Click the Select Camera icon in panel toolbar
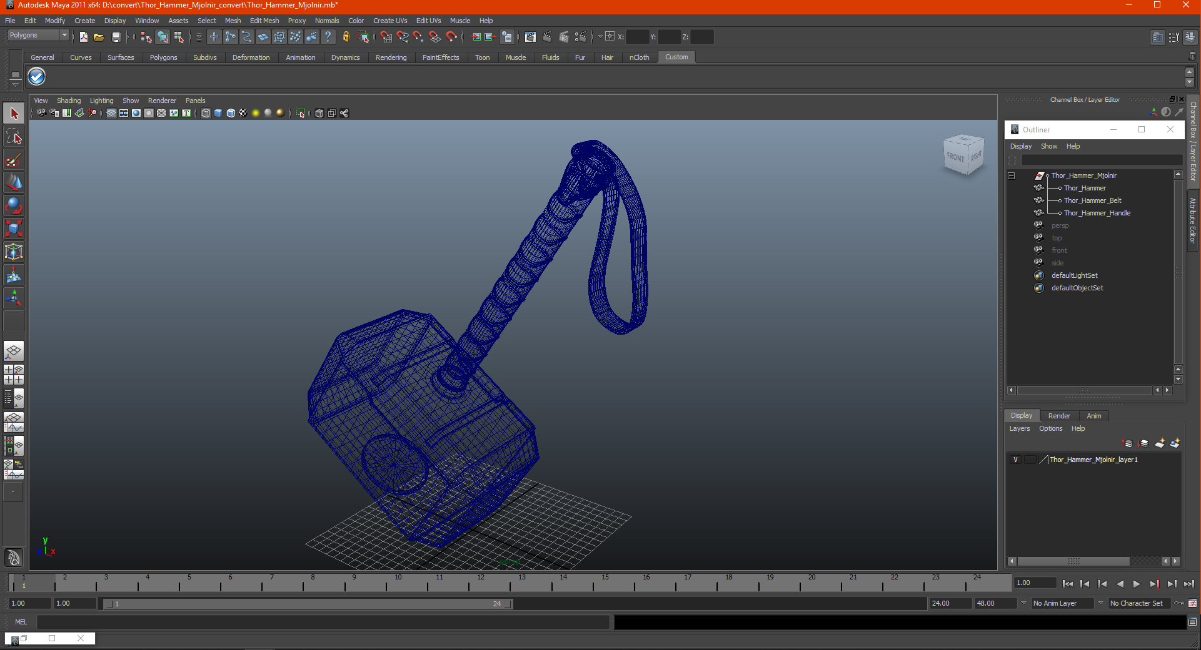Viewport: 1201px width, 650px height. [x=41, y=113]
